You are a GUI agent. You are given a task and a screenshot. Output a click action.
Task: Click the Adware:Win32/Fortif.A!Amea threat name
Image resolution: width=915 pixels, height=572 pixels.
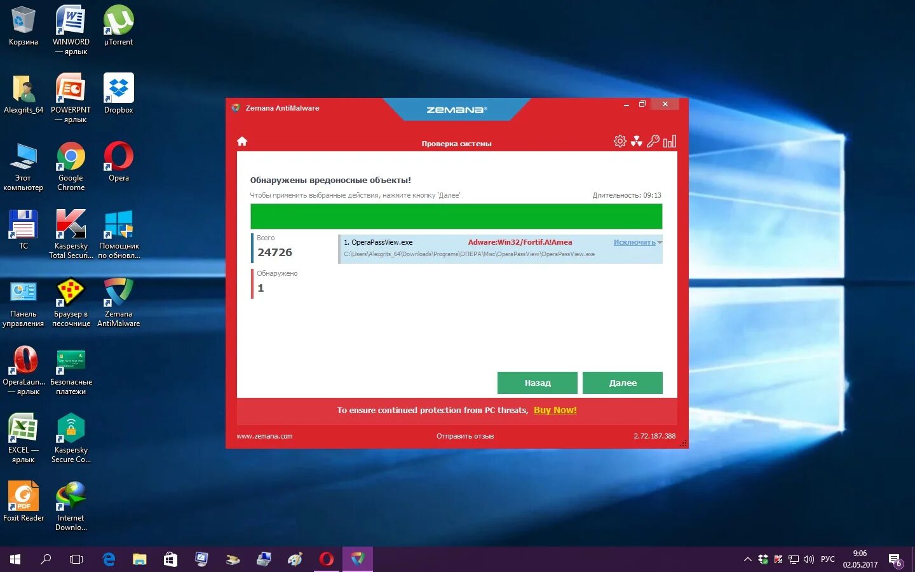[520, 242]
